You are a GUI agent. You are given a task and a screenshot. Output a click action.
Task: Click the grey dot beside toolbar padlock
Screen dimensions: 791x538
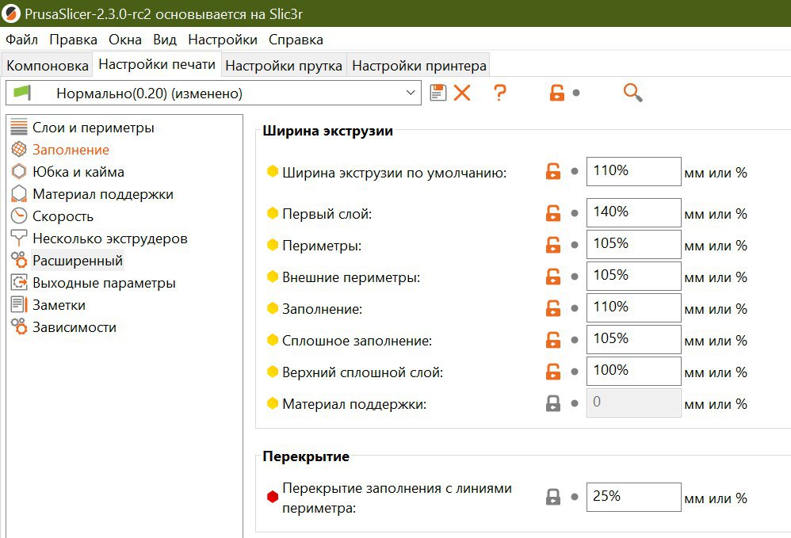click(576, 93)
